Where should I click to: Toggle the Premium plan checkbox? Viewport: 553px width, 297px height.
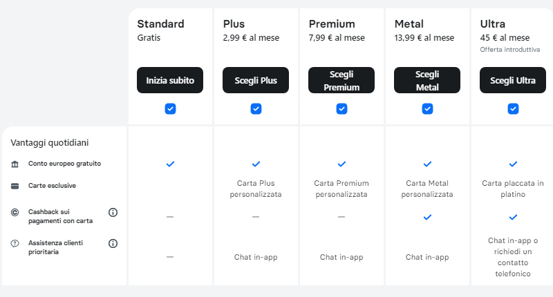point(341,109)
